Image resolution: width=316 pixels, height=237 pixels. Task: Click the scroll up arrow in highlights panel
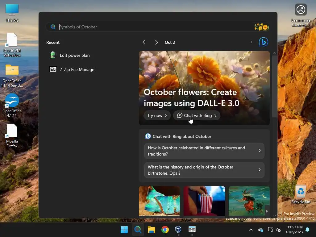point(274,53)
